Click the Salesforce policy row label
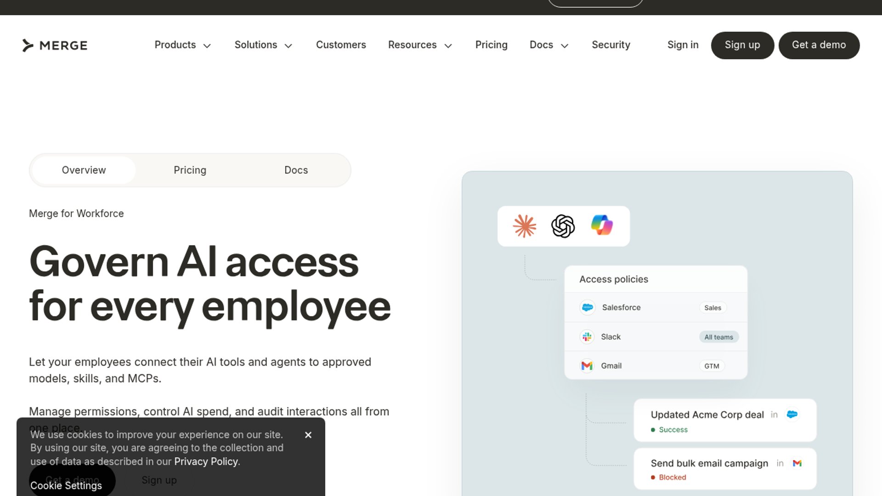Viewport: 882px width, 496px height. coord(621,308)
